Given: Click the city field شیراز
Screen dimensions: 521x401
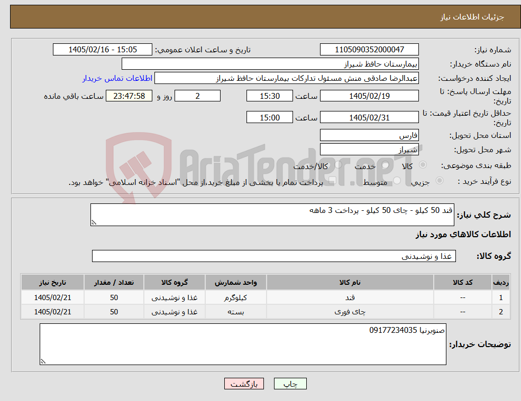Looking at the screenshot, I should point(369,150).
